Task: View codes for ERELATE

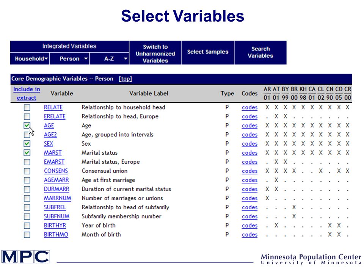Action: tap(249, 116)
